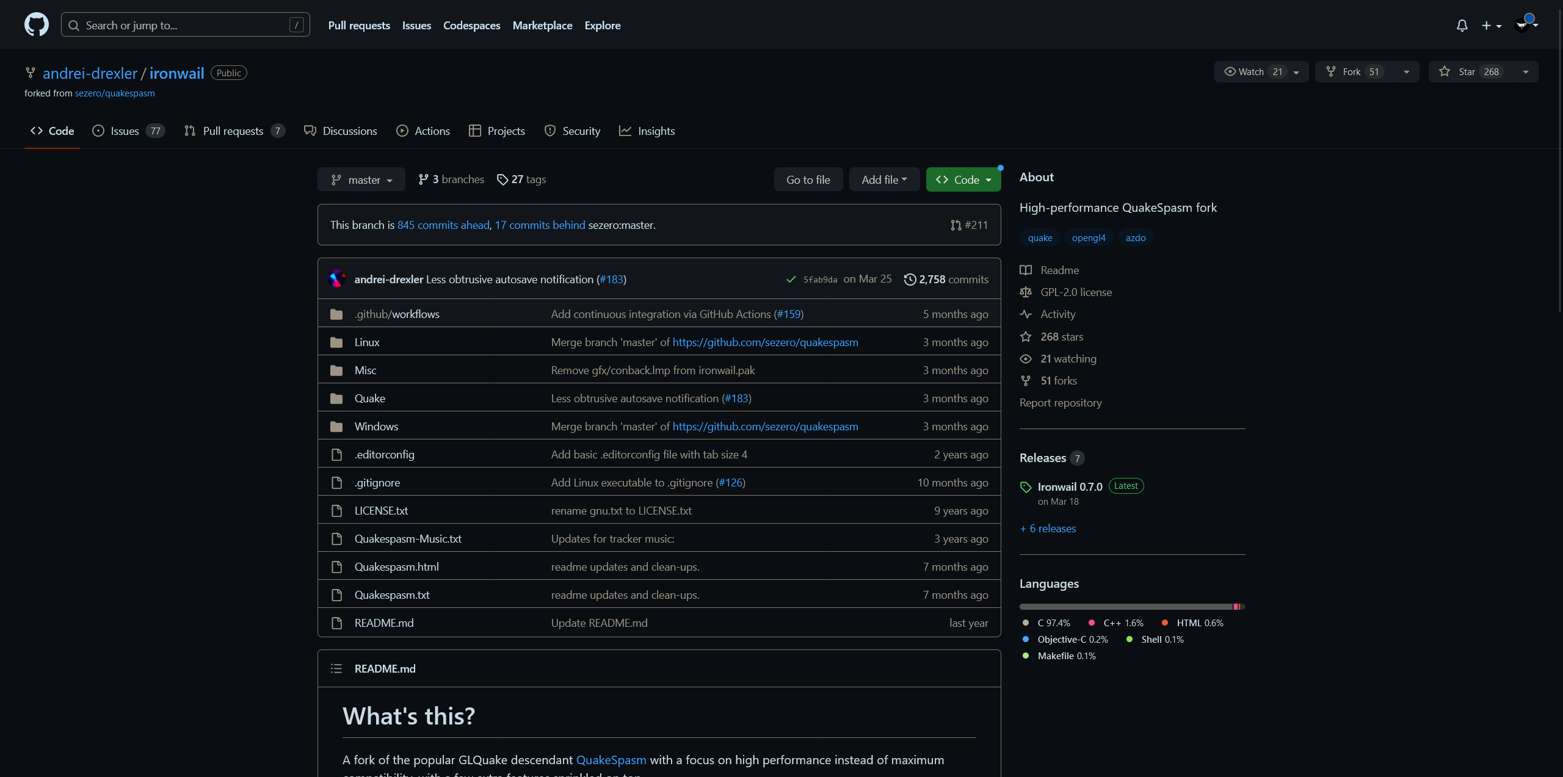Open commit hash 5fab9da

point(820,280)
